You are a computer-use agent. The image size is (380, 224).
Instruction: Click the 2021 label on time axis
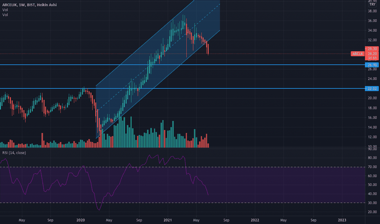(x=168, y=220)
